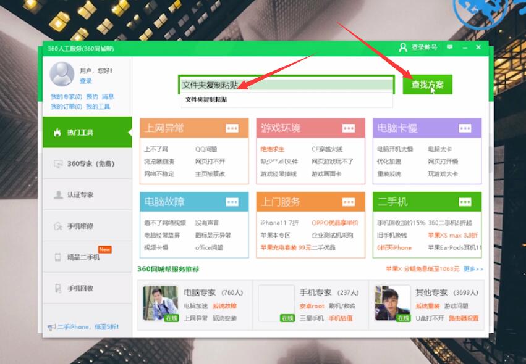The image size is (526, 364).
Task: Open the feedback message icon in title bar
Action: point(449,48)
